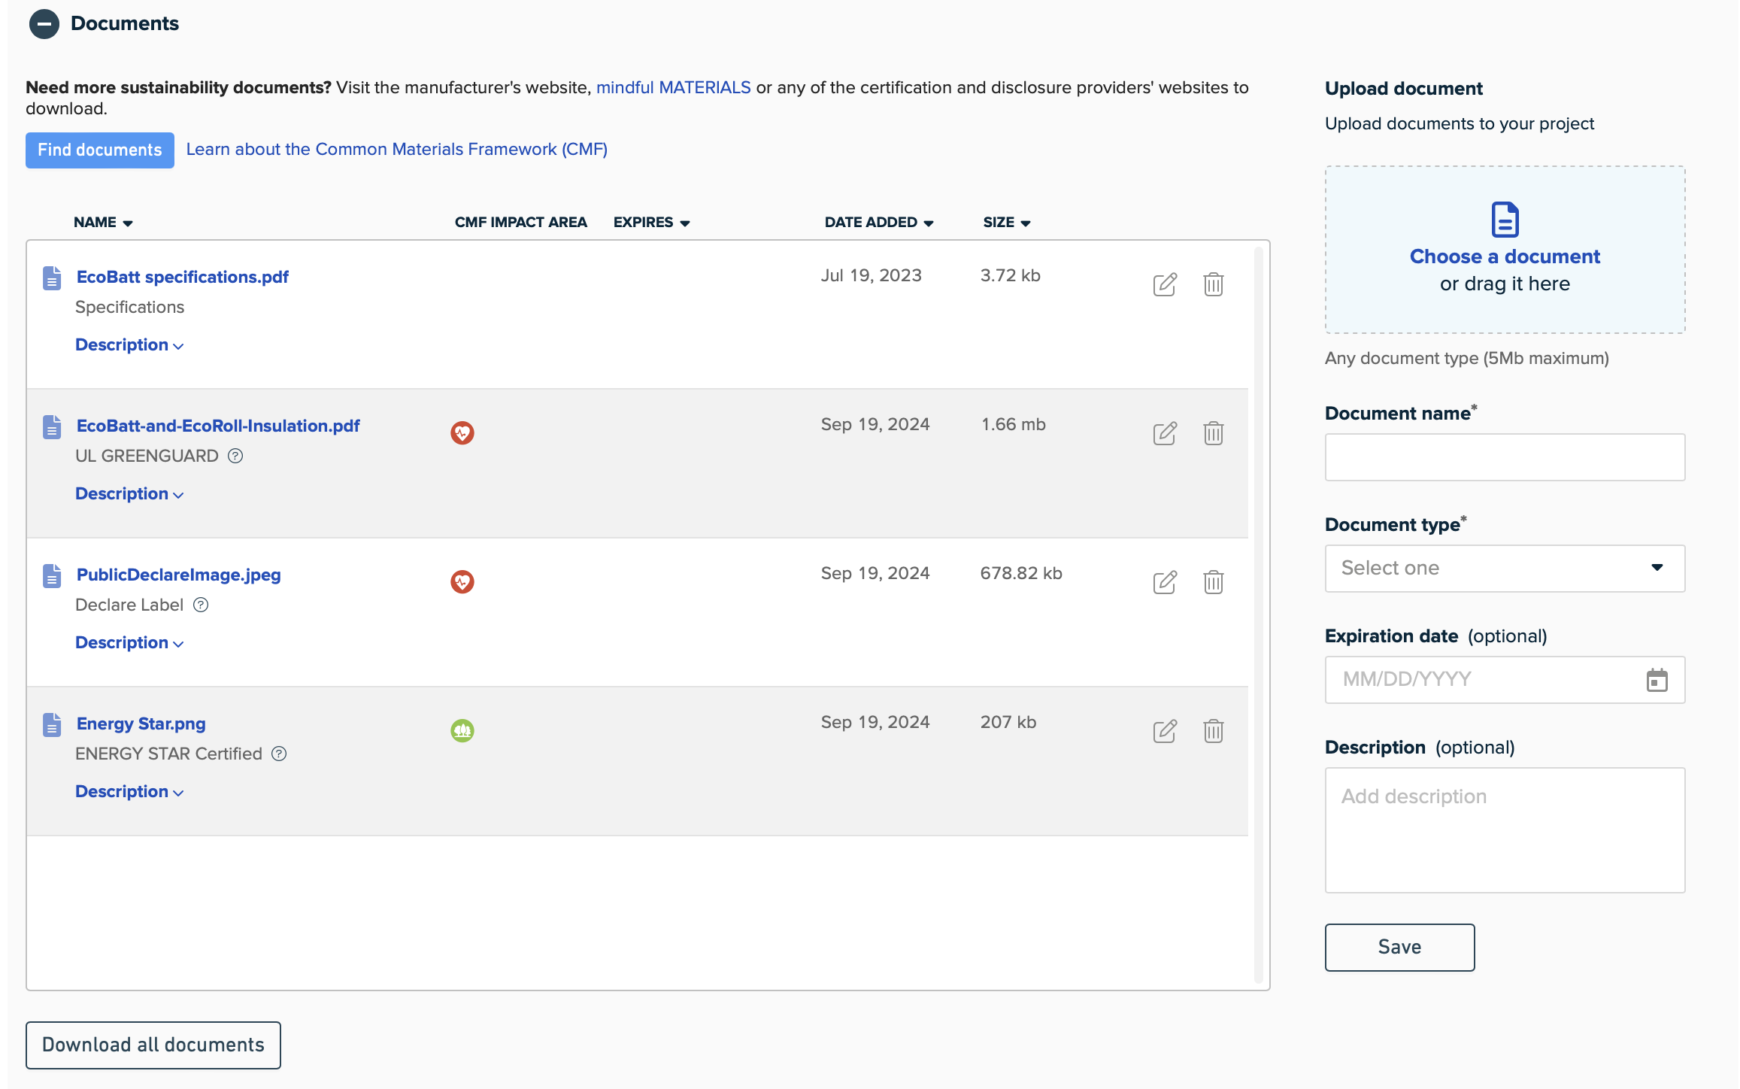Click 'ENERGY STAR Certified' type text
Image resolution: width=1740 pixels, height=1089 pixels.
[x=169, y=754]
